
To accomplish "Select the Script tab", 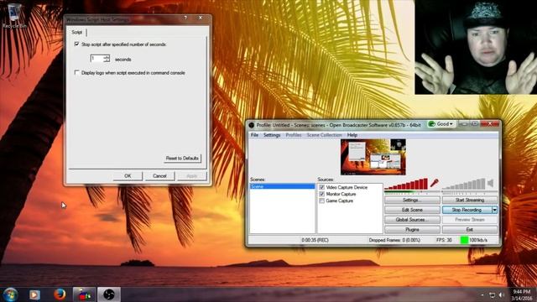I will [x=77, y=32].
